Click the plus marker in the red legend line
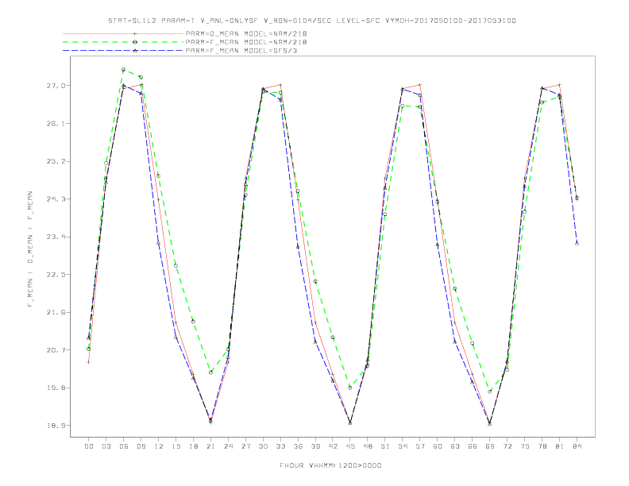 pos(135,33)
